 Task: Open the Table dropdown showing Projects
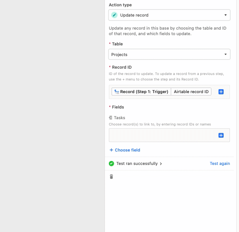(x=169, y=54)
